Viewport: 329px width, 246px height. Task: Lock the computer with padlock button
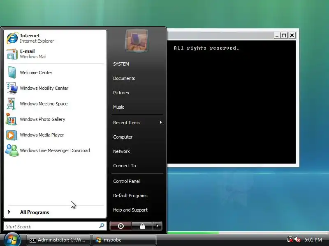(x=142, y=226)
